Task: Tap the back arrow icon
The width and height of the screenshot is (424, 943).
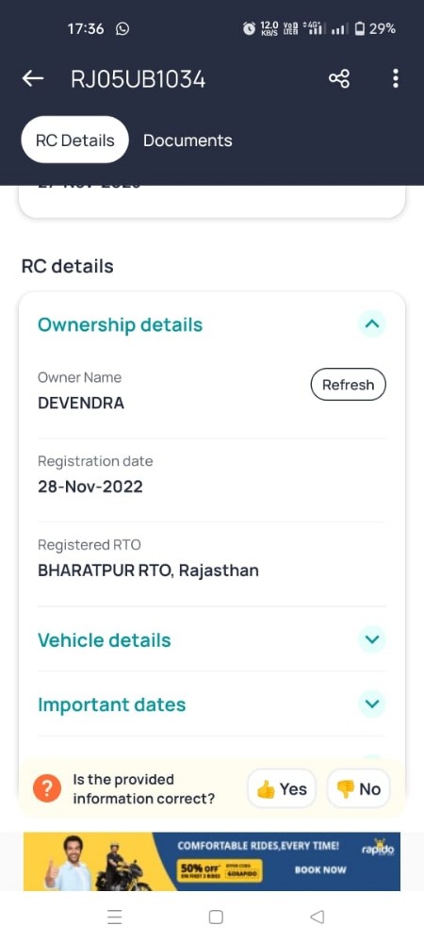Action: click(33, 79)
